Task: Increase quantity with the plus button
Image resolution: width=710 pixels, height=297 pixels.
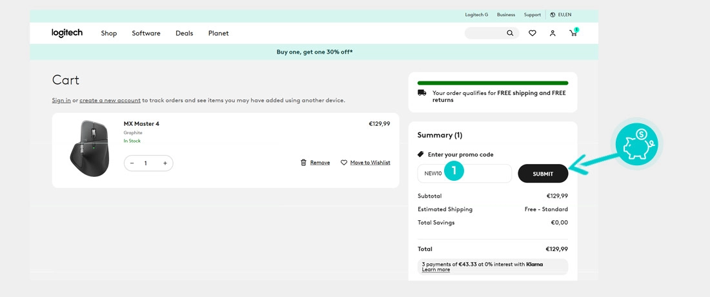Action: click(x=165, y=163)
